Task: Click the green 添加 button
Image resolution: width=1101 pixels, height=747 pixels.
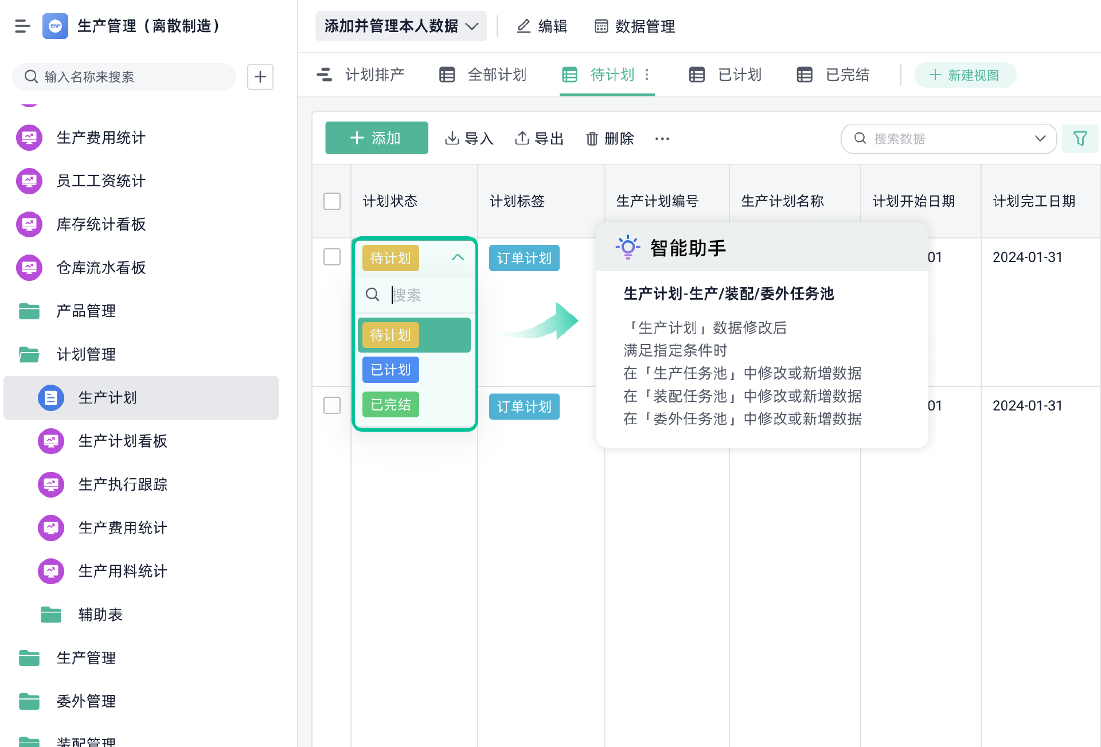Action: (376, 138)
